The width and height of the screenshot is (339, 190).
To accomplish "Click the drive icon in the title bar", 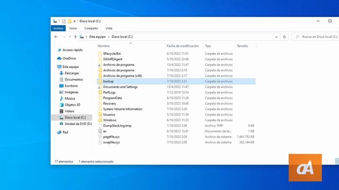I will click(x=55, y=21).
